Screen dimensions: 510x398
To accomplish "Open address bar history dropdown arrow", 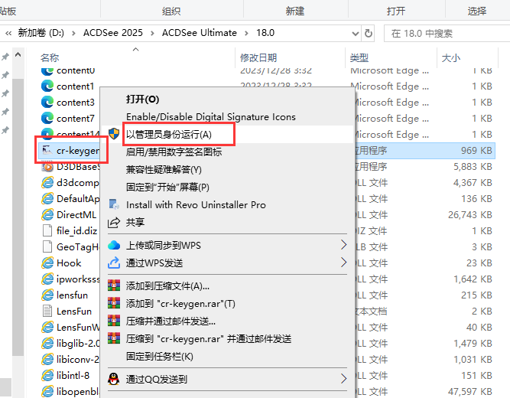I will pyautogui.click(x=356, y=34).
